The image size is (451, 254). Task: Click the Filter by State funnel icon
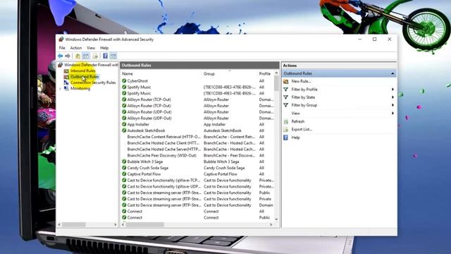285,97
